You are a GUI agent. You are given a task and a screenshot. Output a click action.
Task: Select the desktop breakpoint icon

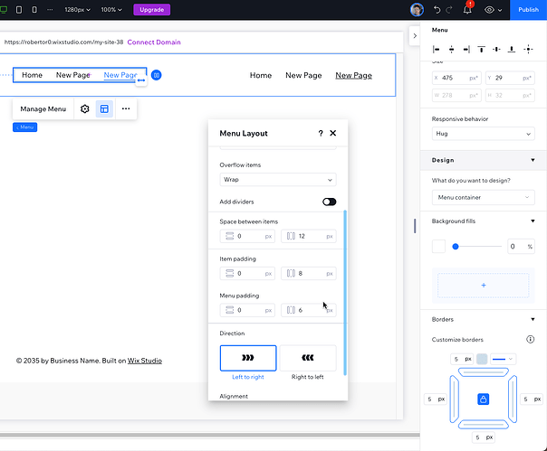pyautogui.click(x=4, y=9)
